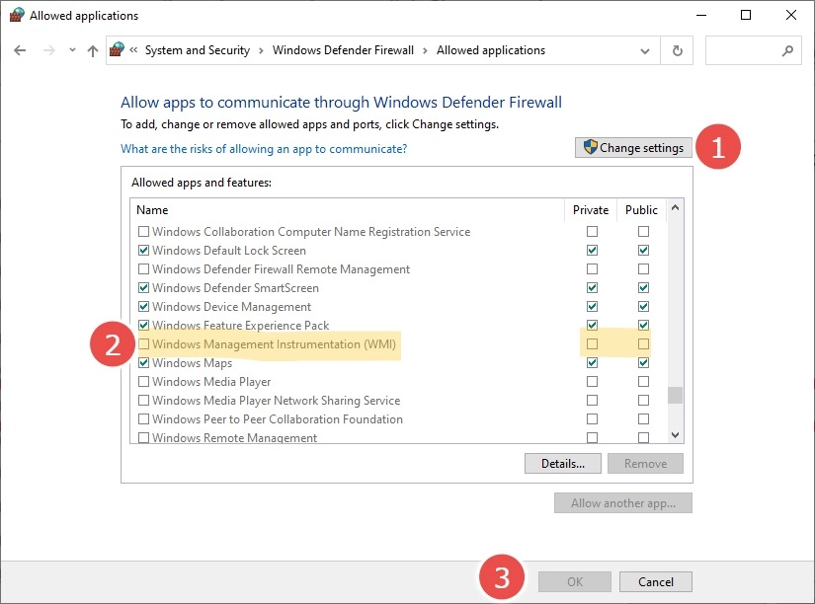Image resolution: width=815 pixels, height=604 pixels.
Task: Click the Allowed applications title bar icon
Action: 16,16
